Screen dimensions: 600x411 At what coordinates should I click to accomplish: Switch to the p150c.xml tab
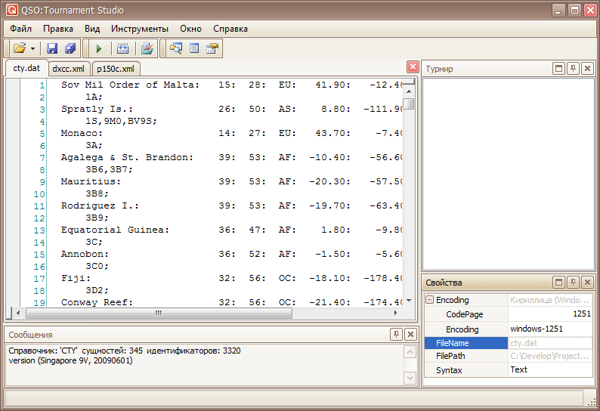116,69
